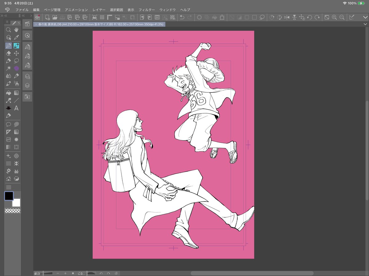The image size is (369, 276).
Task: Toggle the turquoise pen sub-tool icon
Action: click(x=16, y=46)
